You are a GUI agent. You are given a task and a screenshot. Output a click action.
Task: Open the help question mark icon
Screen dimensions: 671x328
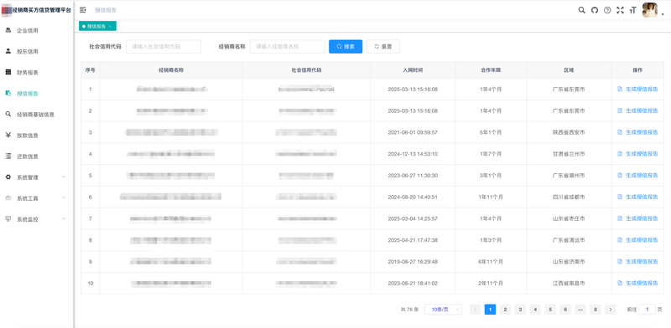(607, 10)
